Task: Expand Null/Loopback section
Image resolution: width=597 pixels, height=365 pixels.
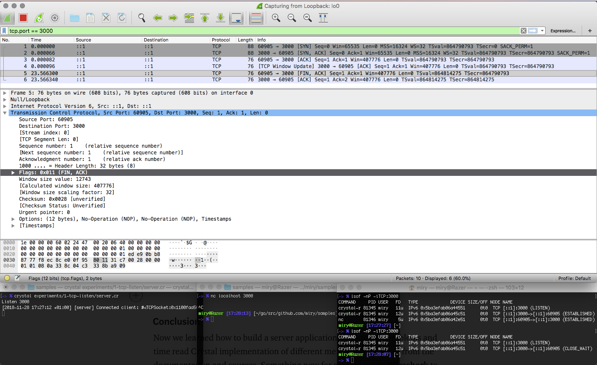Action: click(x=5, y=100)
